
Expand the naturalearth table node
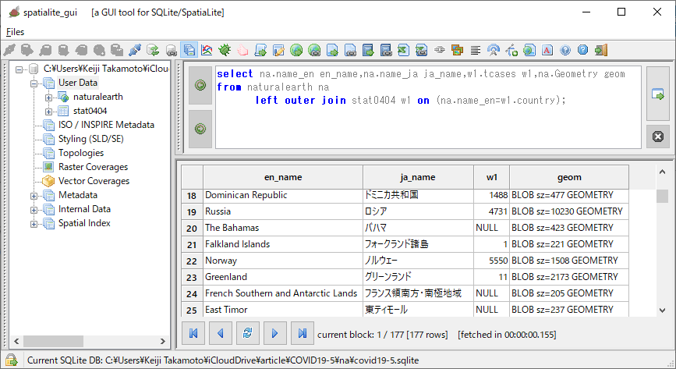click(48, 98)
